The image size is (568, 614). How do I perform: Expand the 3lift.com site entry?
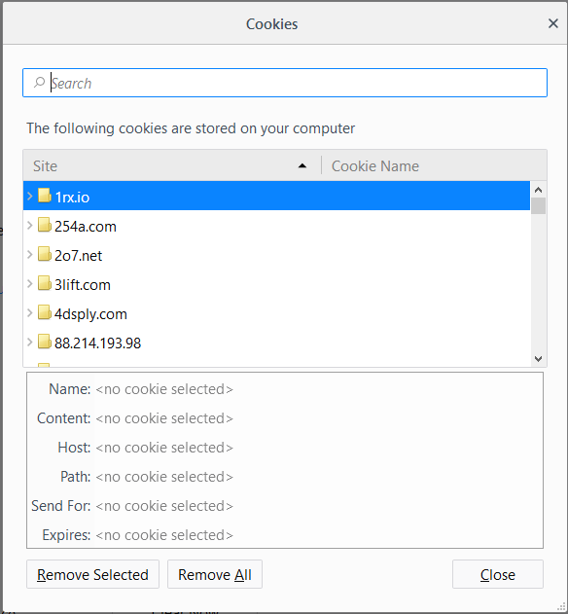coord(29,283)
